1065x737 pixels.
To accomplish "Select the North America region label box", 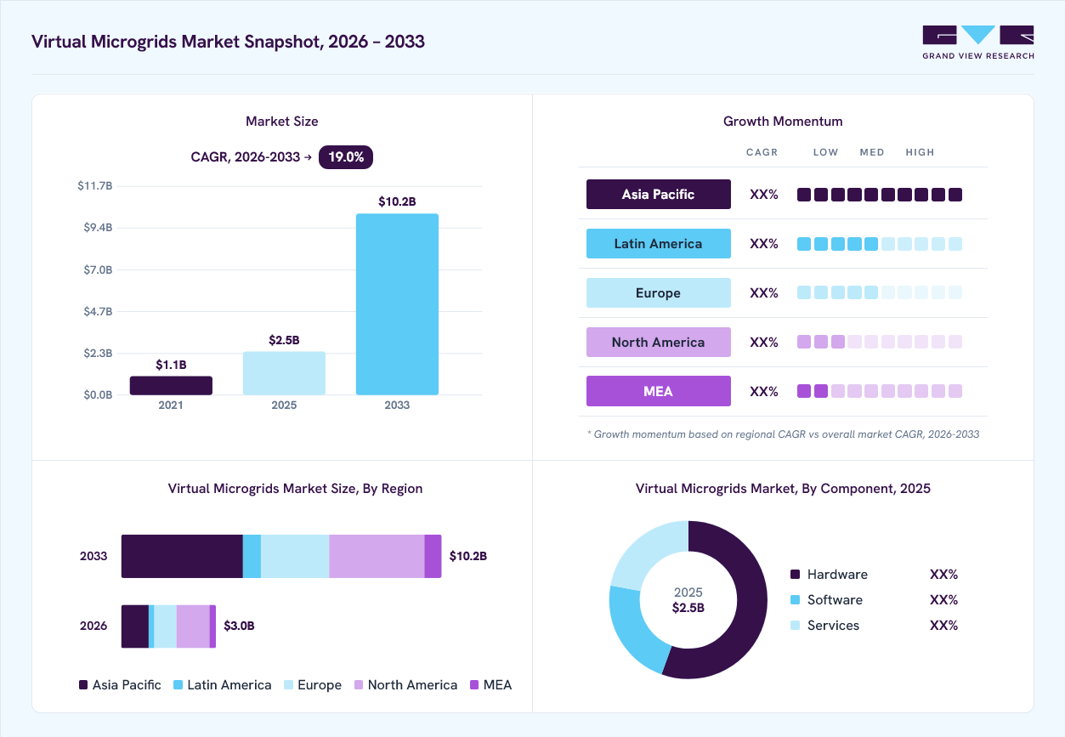I will [659, 342].
